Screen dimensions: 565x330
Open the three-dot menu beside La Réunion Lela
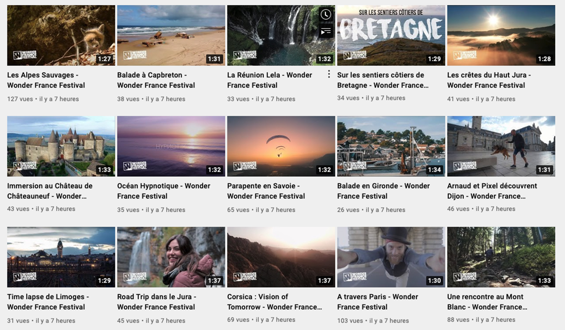[329, 74]
